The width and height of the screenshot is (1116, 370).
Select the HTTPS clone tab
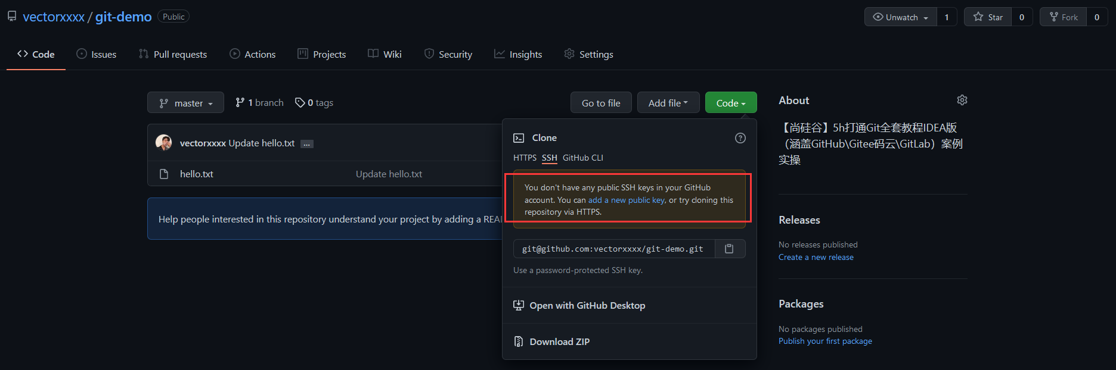(x=525, y=158)
